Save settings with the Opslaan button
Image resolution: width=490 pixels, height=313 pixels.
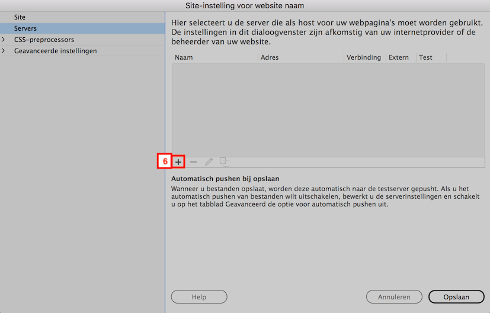point(456,297)
